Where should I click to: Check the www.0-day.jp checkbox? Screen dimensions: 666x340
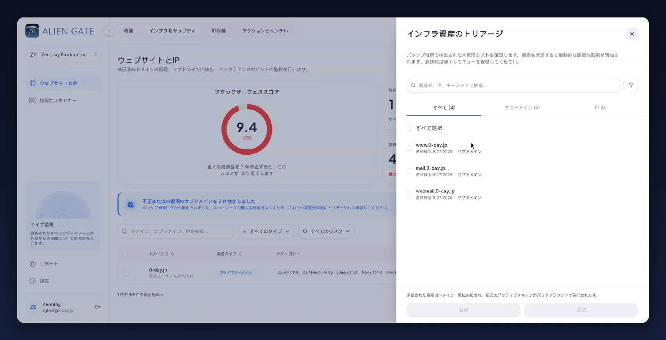(409, 148)
